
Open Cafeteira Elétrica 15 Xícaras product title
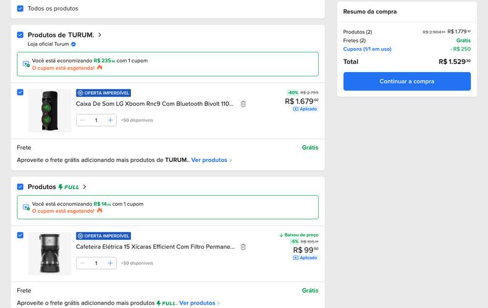coord(155,247)
